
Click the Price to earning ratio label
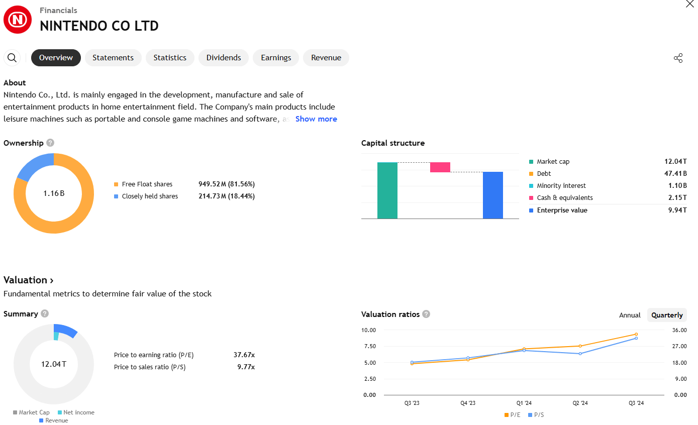pos(154,355)
